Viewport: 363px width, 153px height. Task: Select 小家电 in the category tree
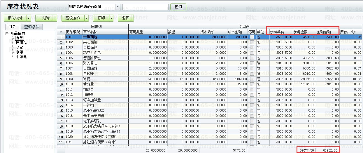click(x=21, y=57)
